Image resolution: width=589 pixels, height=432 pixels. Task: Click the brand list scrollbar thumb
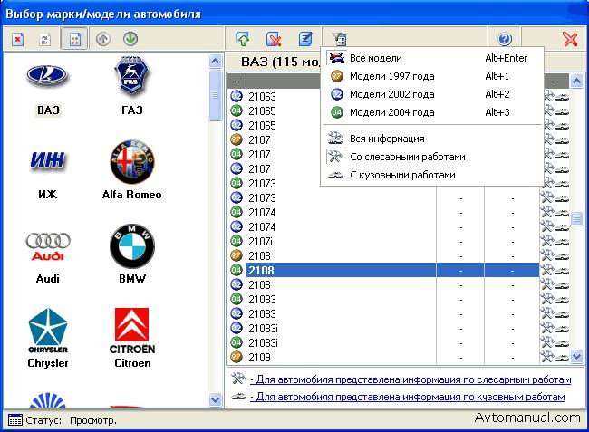point(216,95)
